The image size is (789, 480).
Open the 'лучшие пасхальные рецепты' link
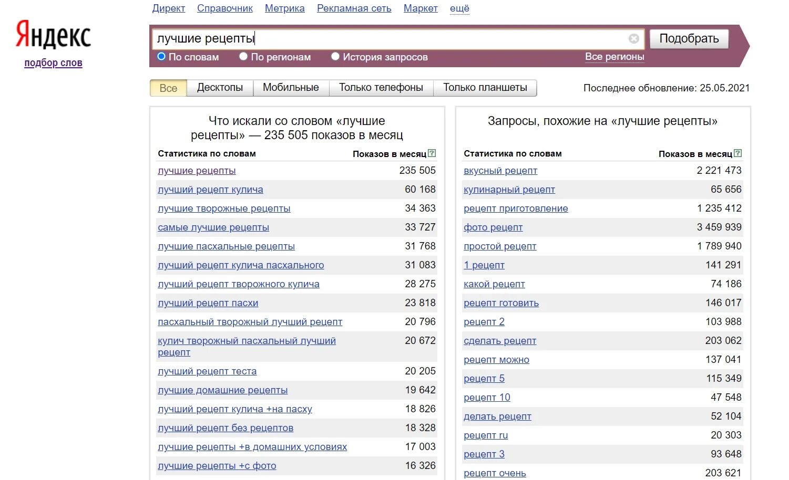(x=226, y=246)
